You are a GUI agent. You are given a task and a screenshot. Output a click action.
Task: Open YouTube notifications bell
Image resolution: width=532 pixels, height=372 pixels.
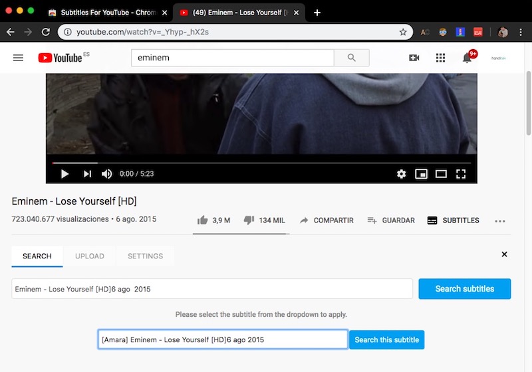(467, 58)
